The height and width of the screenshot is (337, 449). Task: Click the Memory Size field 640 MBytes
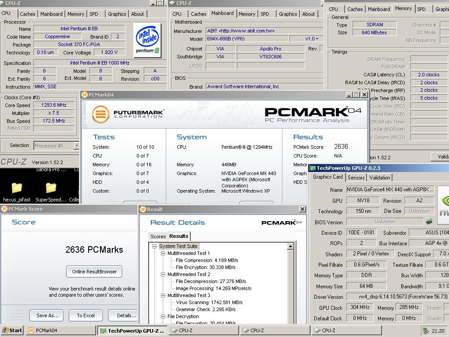(x=374, y=32)
